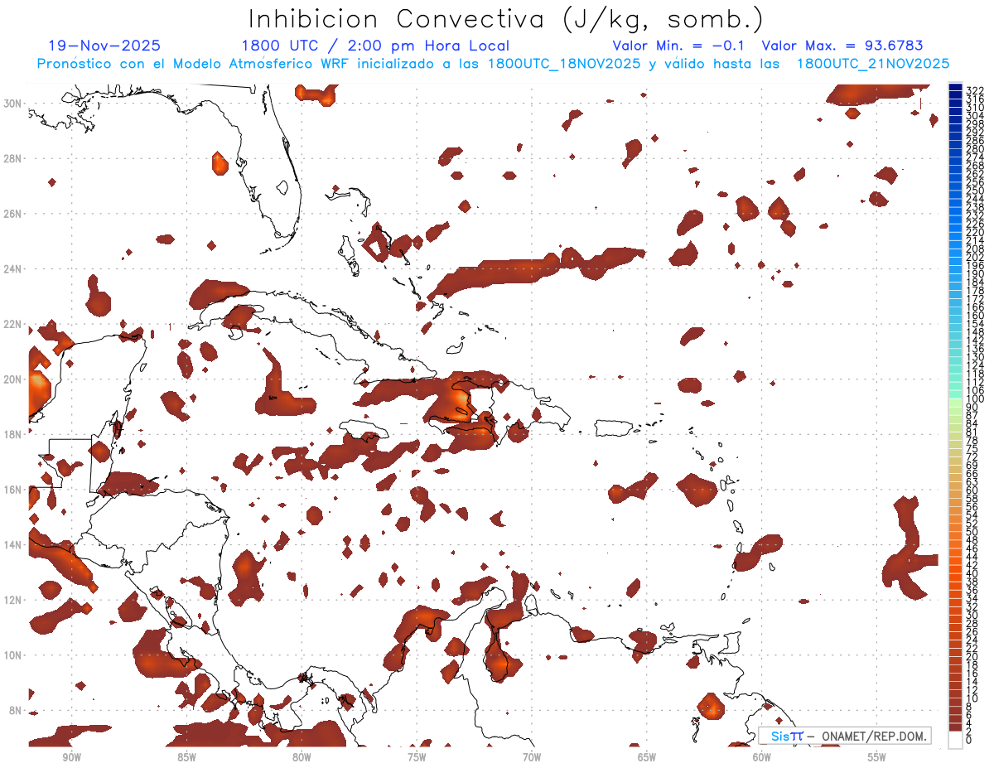The image size is (994, 768).
Task: Click the '80W' longitude label
Action: [302, 757]
